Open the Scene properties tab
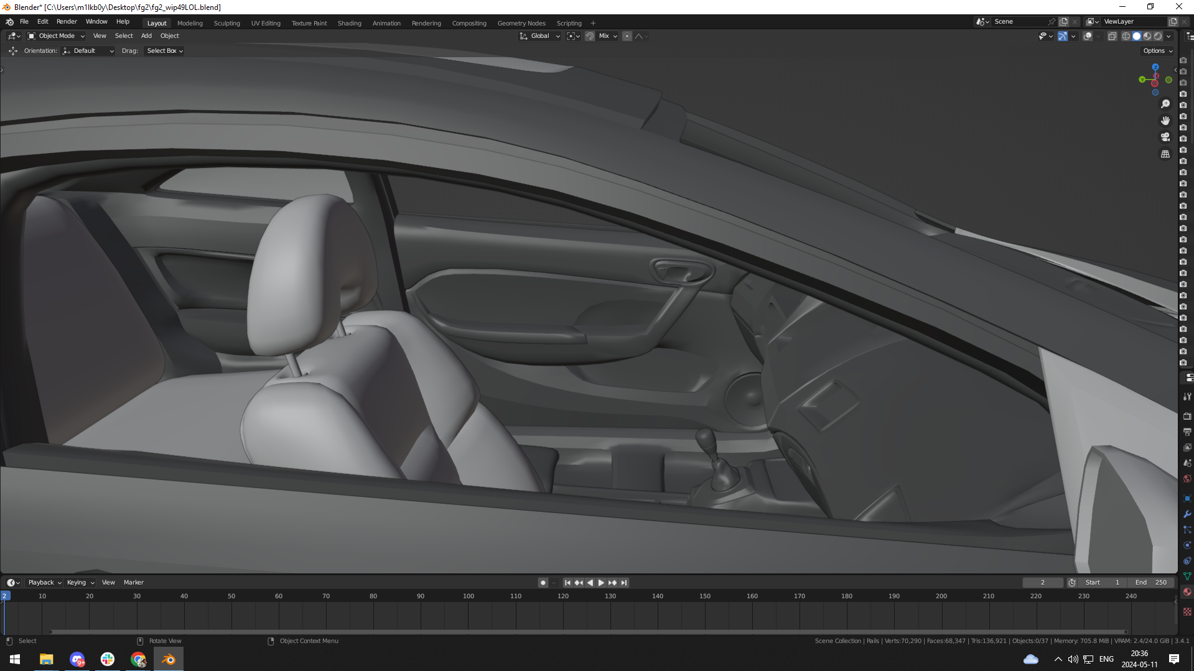This screenshot has height=671, width=1194. click(x=1187, y=463)
